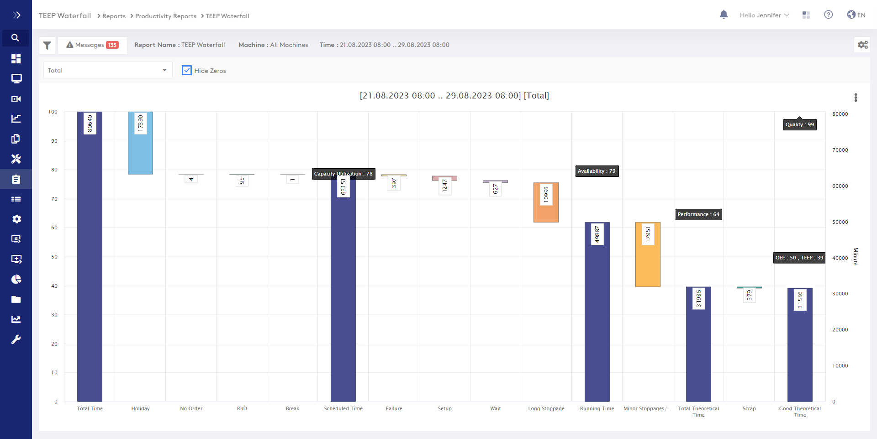Open Messages with 135 badge
This screenshot has height=439, width=877.
(x=92, y=45)
